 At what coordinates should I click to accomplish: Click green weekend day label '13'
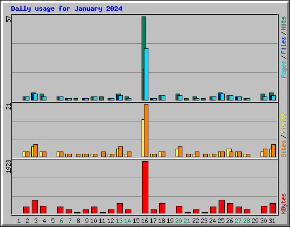pos(119,221)
